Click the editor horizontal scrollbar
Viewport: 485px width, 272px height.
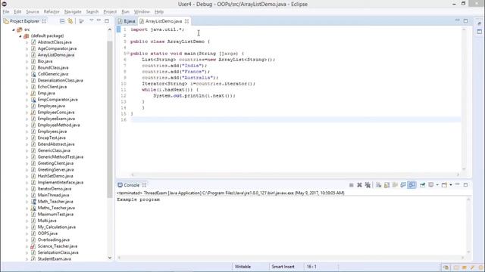296,175
